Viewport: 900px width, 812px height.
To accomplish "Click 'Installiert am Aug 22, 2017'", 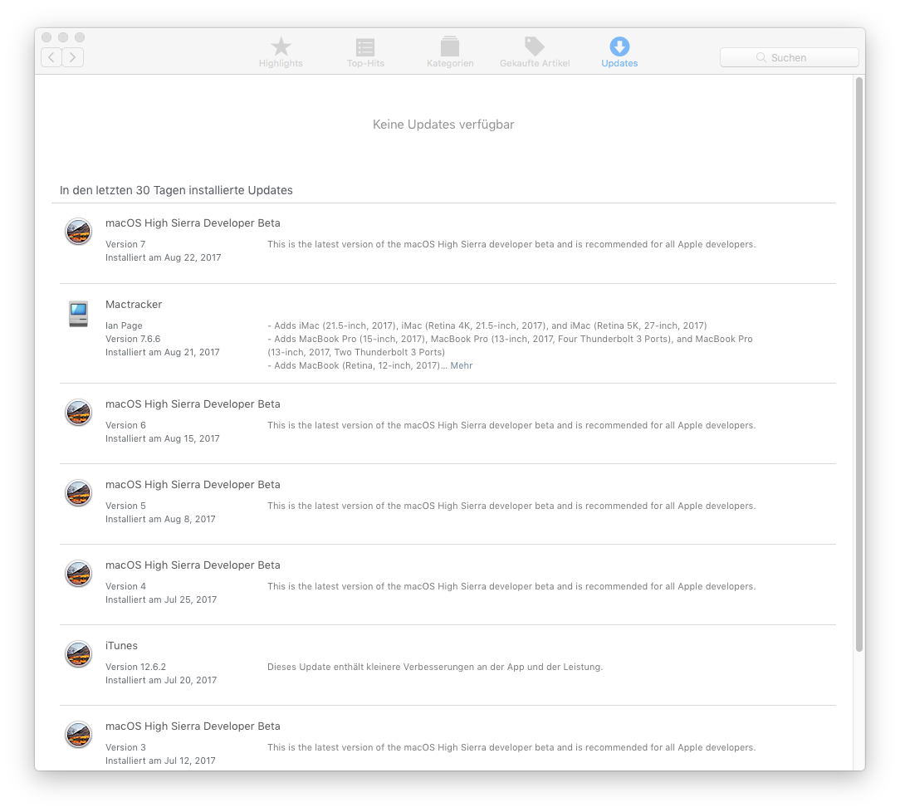I will [163, 257].
